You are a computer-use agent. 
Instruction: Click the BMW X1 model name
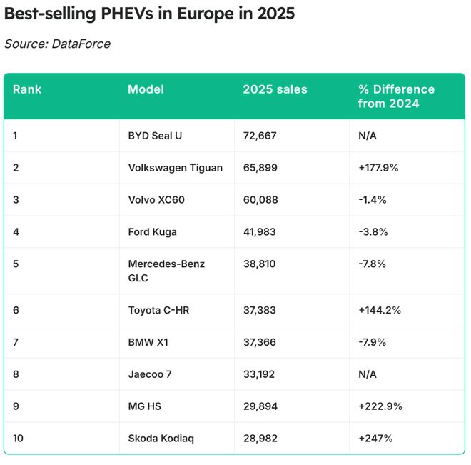point(148,342)
